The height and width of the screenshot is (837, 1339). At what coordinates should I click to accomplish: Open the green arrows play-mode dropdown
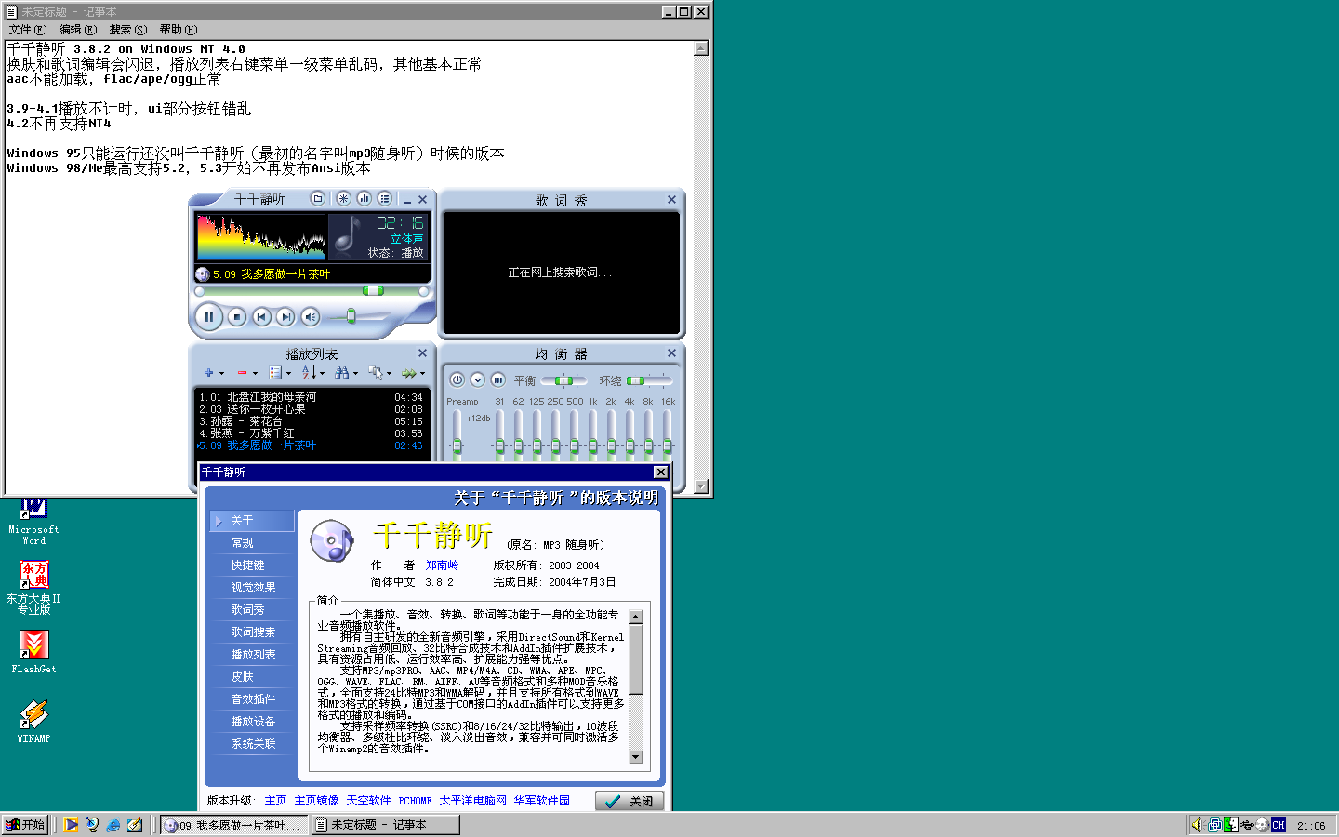tap(413, 373)
